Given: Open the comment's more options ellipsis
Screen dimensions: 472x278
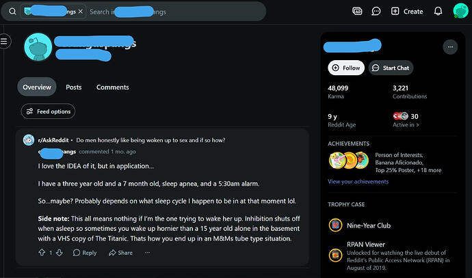Looking at the screenshot, I should pyautogui.click(x=147, y=253).
